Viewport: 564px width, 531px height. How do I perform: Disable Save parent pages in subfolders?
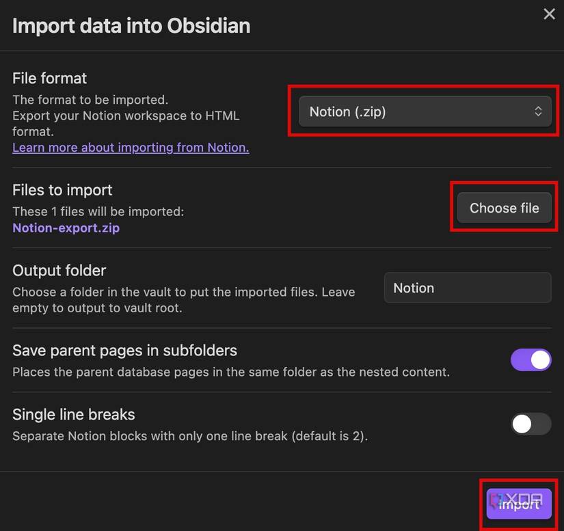531,359
